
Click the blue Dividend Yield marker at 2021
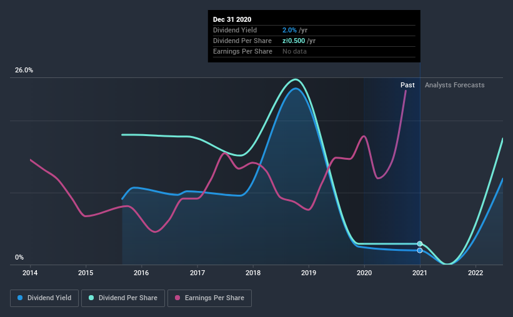pos(420,250)
